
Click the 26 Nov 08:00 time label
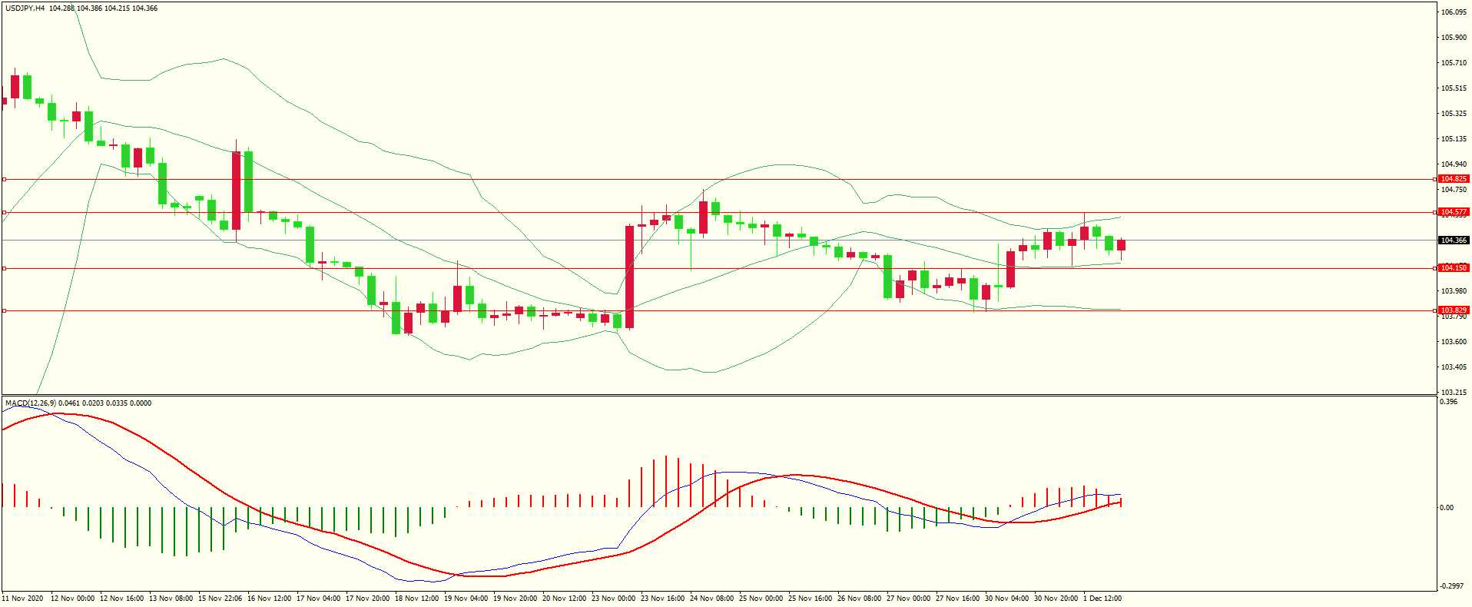[860, 599]
